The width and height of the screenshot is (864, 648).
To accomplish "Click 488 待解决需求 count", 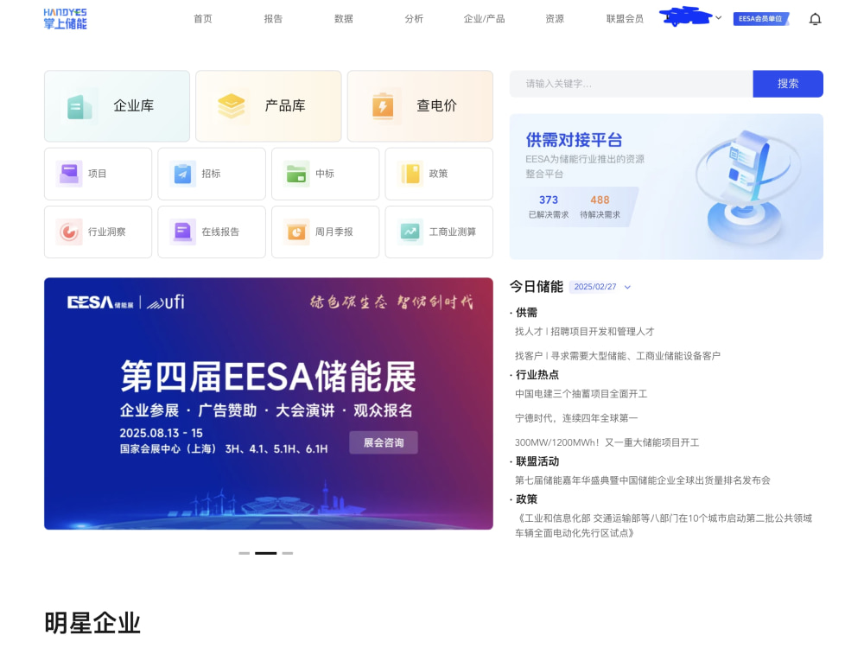I will [600, 206].
